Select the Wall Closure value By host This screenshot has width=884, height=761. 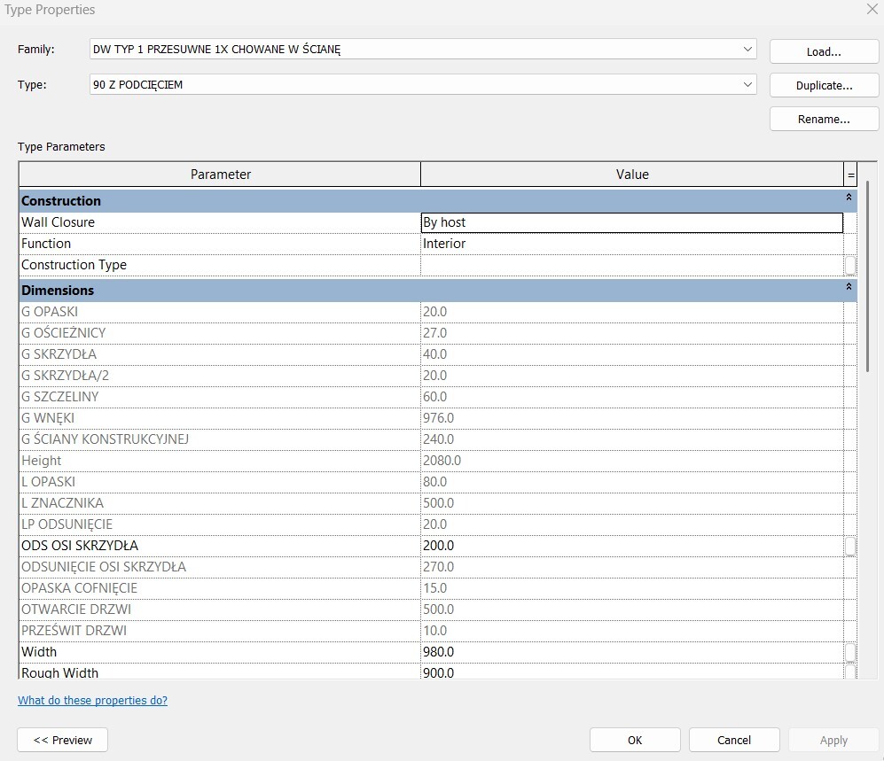[x=631, y=222]
